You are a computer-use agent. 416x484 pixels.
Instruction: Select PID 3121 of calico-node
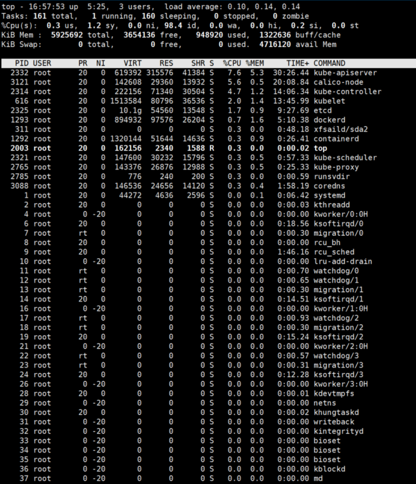click(x=19, y=82)
